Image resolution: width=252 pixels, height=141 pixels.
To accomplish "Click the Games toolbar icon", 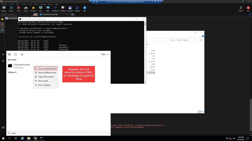I will click(26, 9).
